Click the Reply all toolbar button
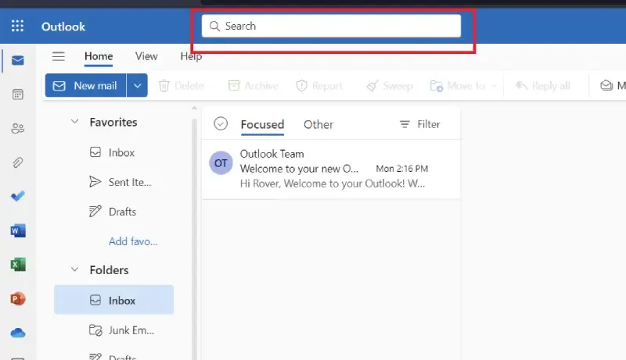Viewport: 626px width, 360px height. tap(542, 86)
